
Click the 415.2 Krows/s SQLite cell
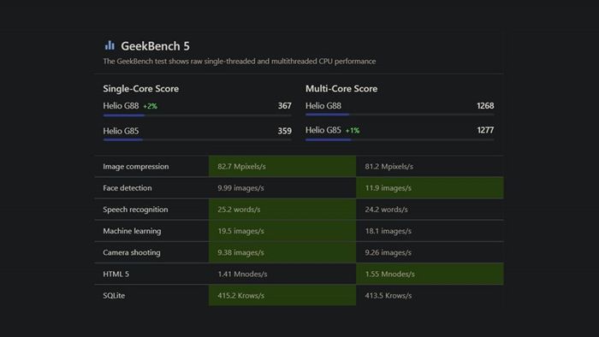click(x=282, y=295)
